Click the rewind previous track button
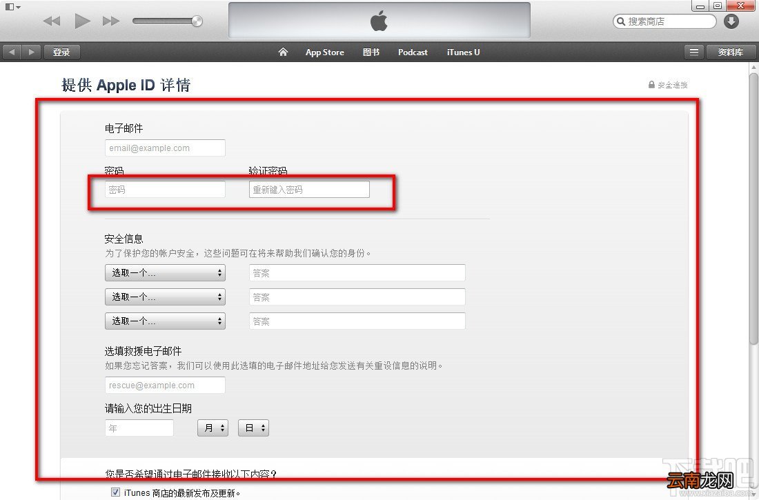The height and width of the screenshot is (500, 759). (x=51, y=21)
